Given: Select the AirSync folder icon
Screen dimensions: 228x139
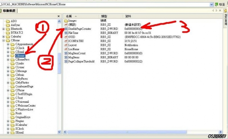Looking at the screenshot, I should pos(8,25).
